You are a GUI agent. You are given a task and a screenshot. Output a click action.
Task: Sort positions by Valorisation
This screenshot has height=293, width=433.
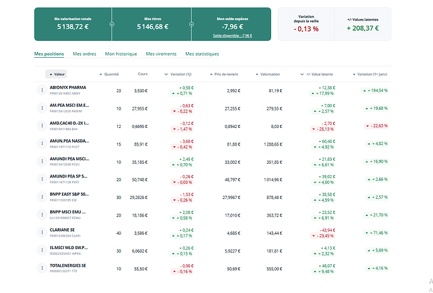coord(273,74)
